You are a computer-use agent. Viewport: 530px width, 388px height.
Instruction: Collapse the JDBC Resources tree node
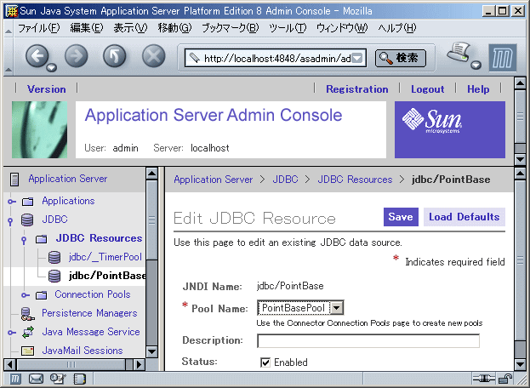(24, 240)
